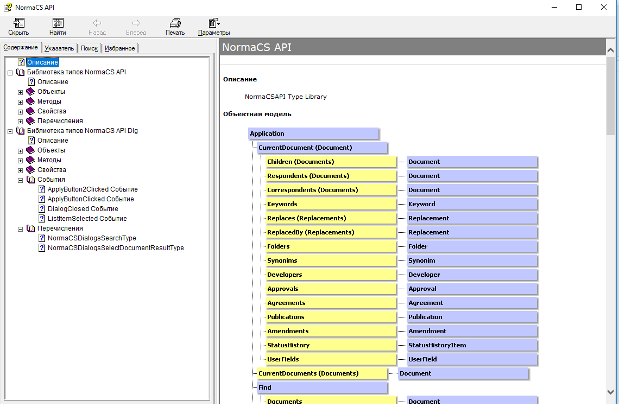The height and width of the screenshot is (407, 619).
Task: Switch to the Поиск tab
Action: 89,48
